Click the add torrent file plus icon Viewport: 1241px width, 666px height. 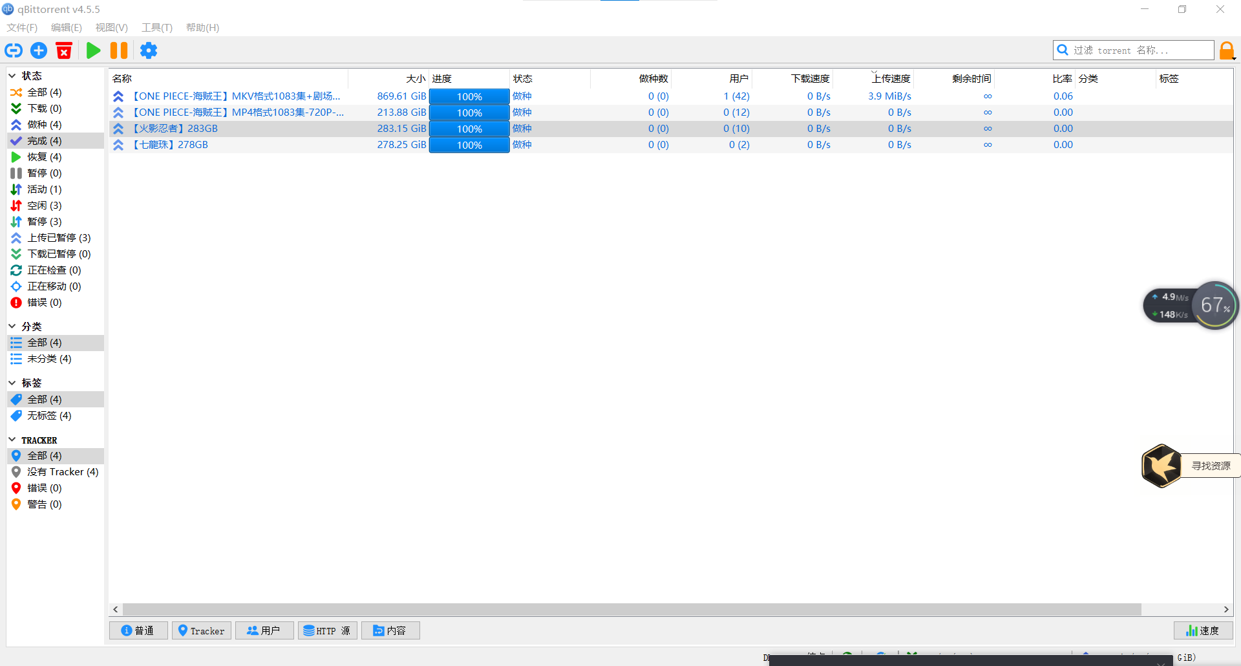point(39,50)
